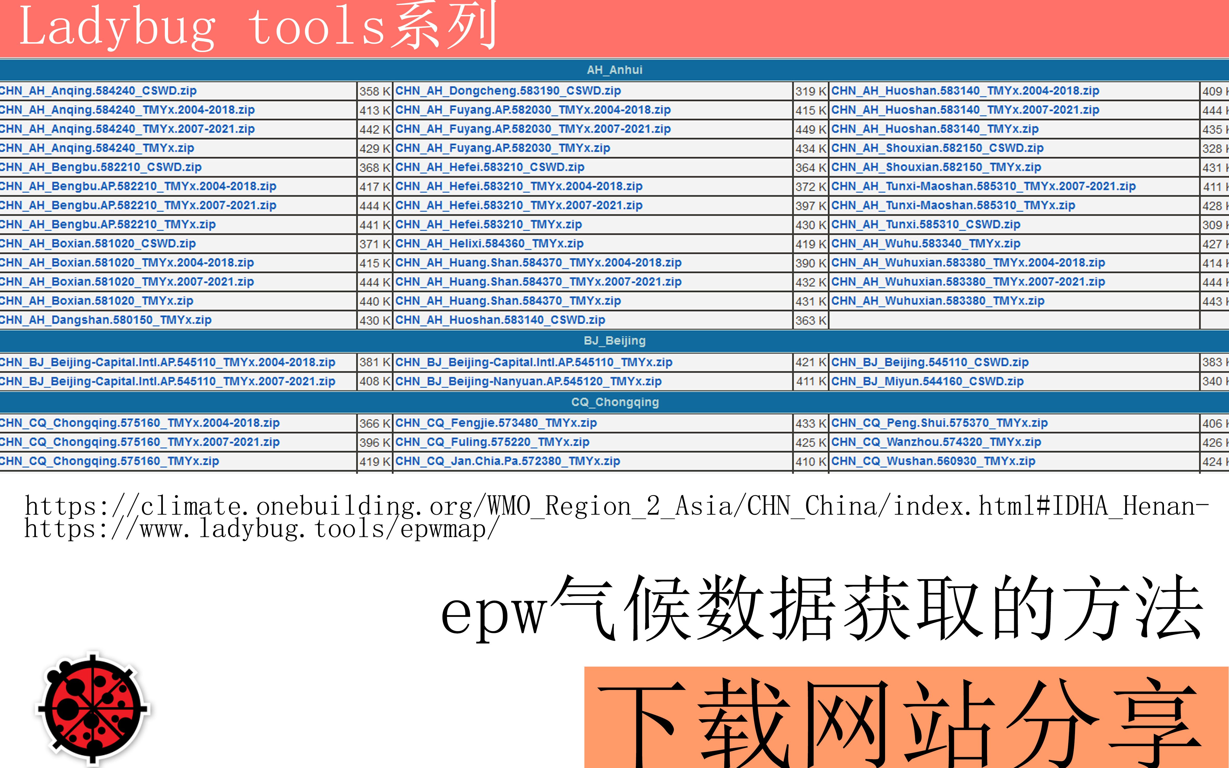Click CHN_AH_Huang.Shan.584370_TMYx.2007-2021.zip
Image resolution: width=1229 pixels, height=768 pixels.
538,282
